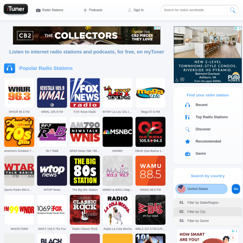Image resolution: width=243 pixels, height=243 pixels.
Task: Click 'Mega 97.9 FM' station name text
Action: click(x=151, y=112)
